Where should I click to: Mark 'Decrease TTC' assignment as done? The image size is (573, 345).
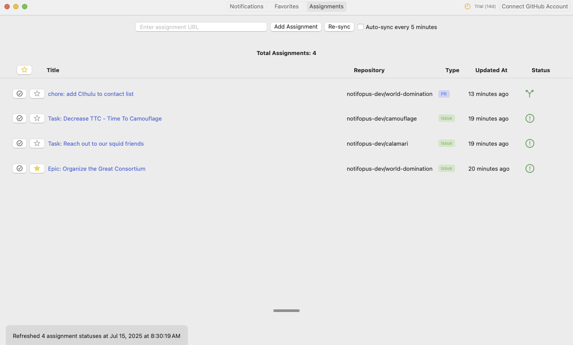tap(19, 118)
